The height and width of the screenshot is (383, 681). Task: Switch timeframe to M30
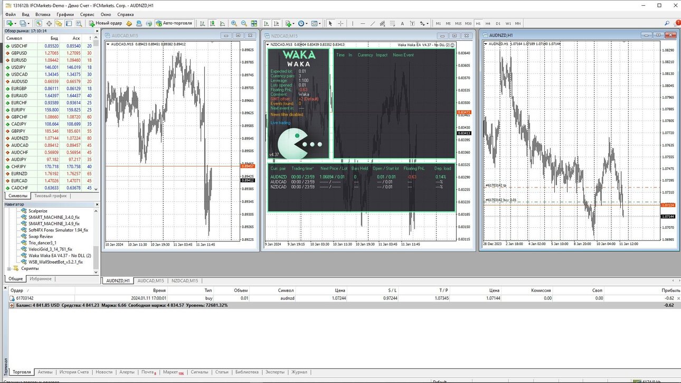point(468,23)
